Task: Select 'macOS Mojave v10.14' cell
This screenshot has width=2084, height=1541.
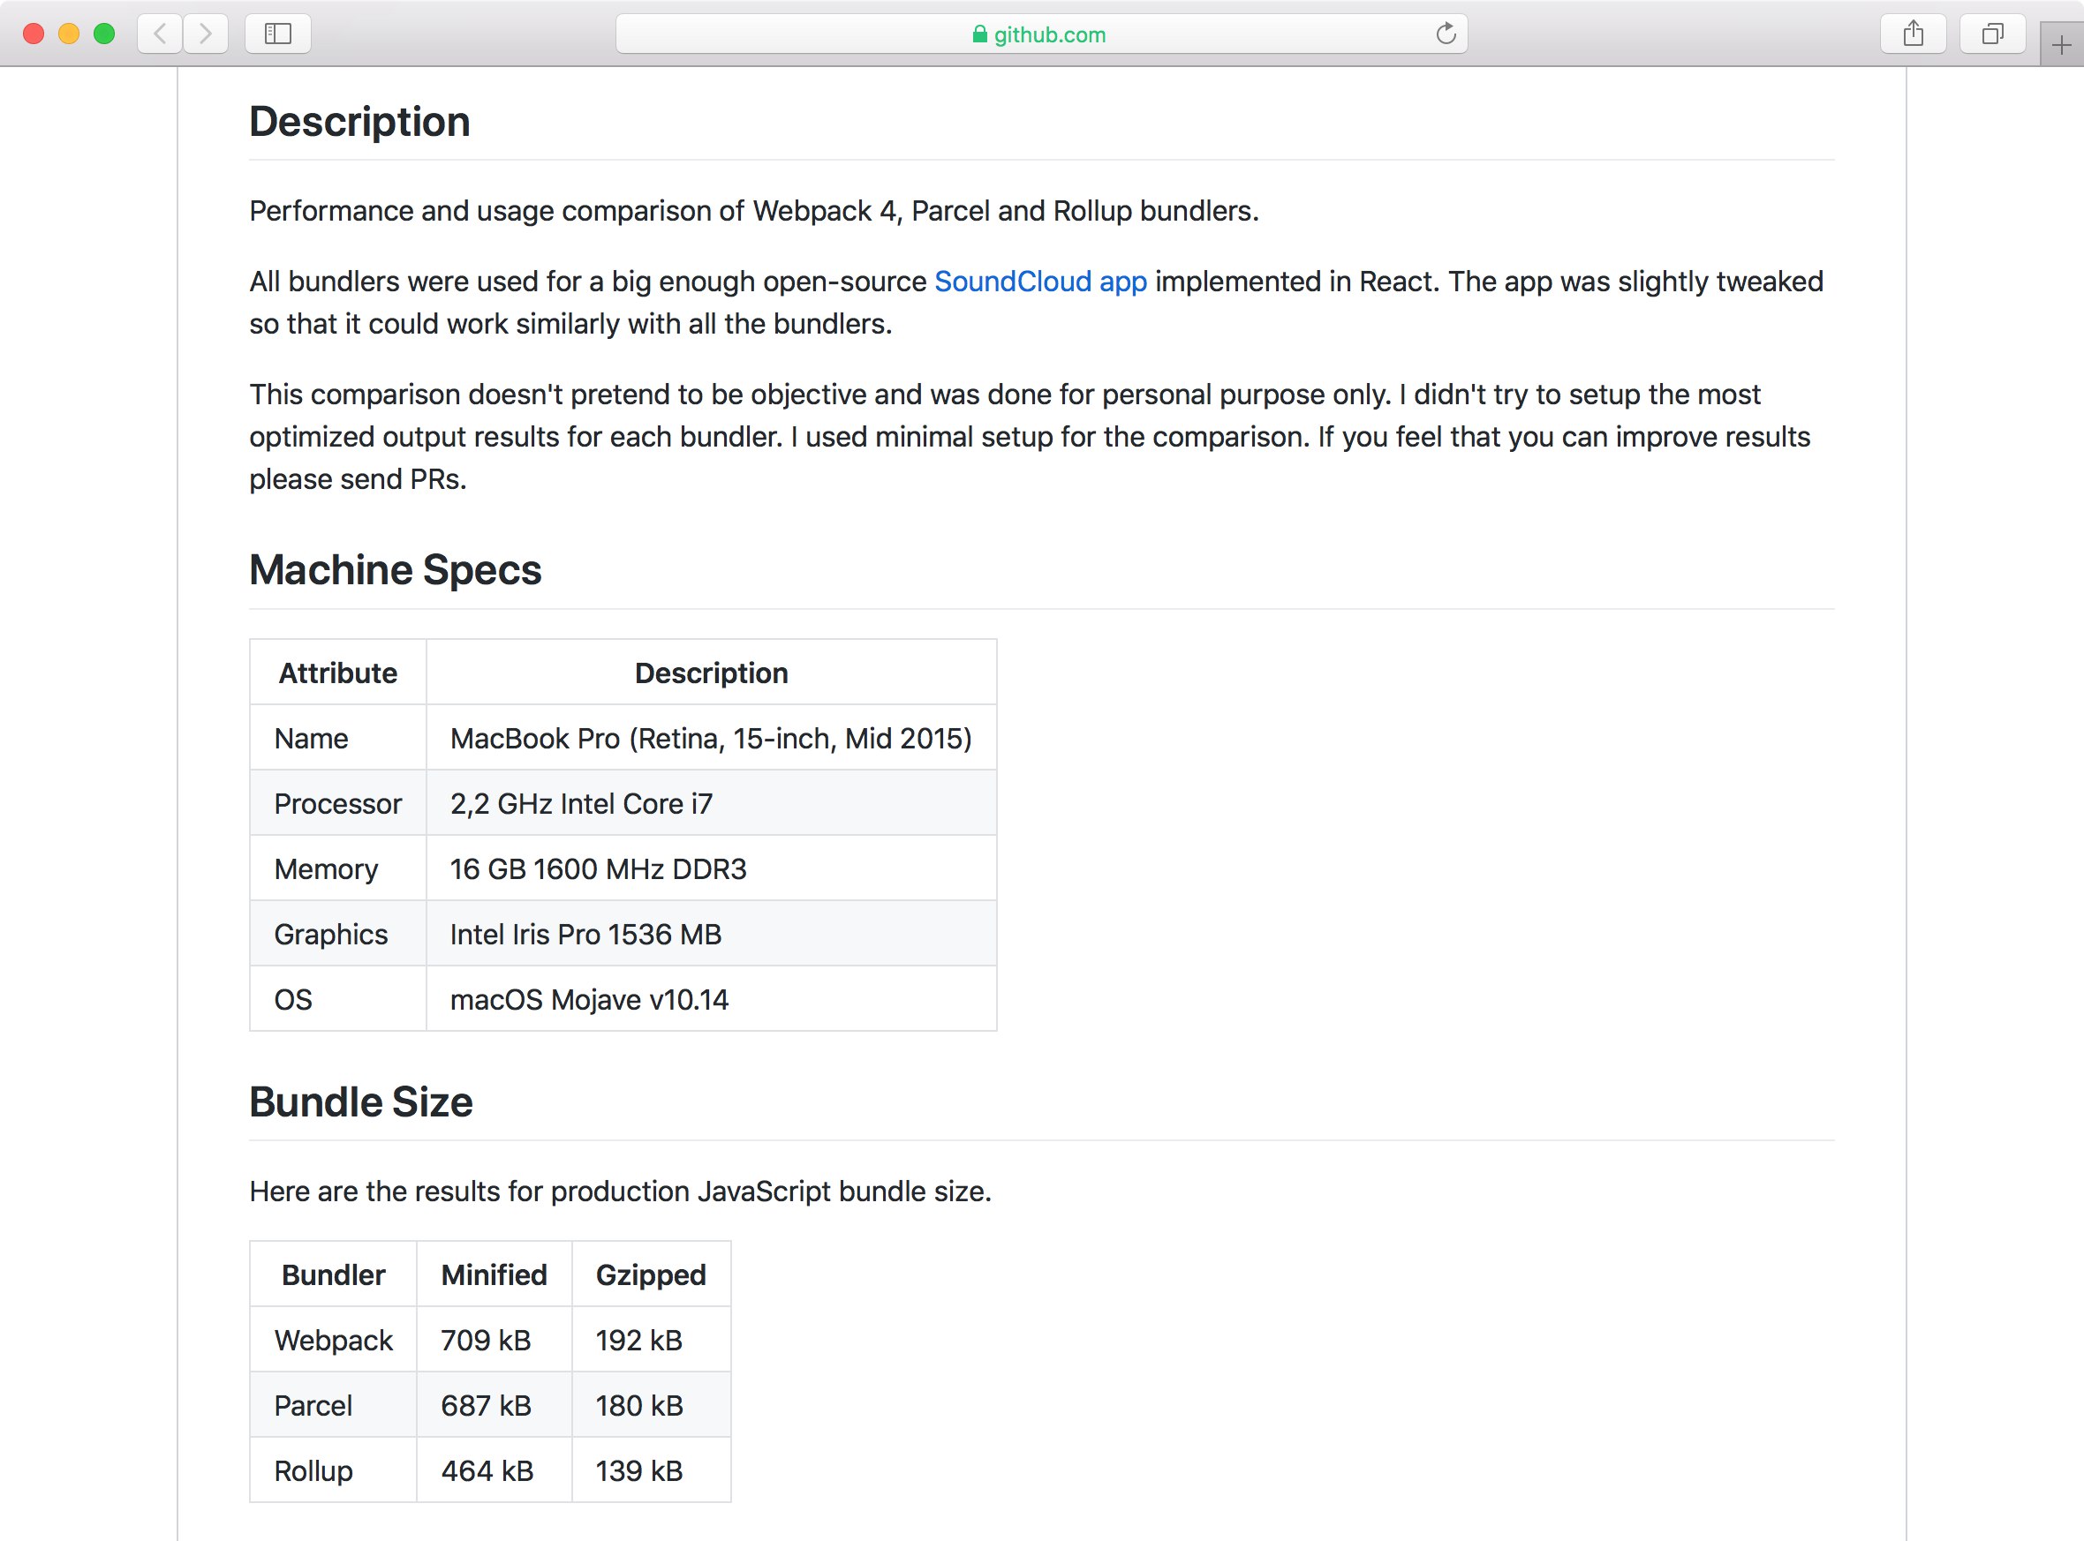Action: (x=711, y=999)
